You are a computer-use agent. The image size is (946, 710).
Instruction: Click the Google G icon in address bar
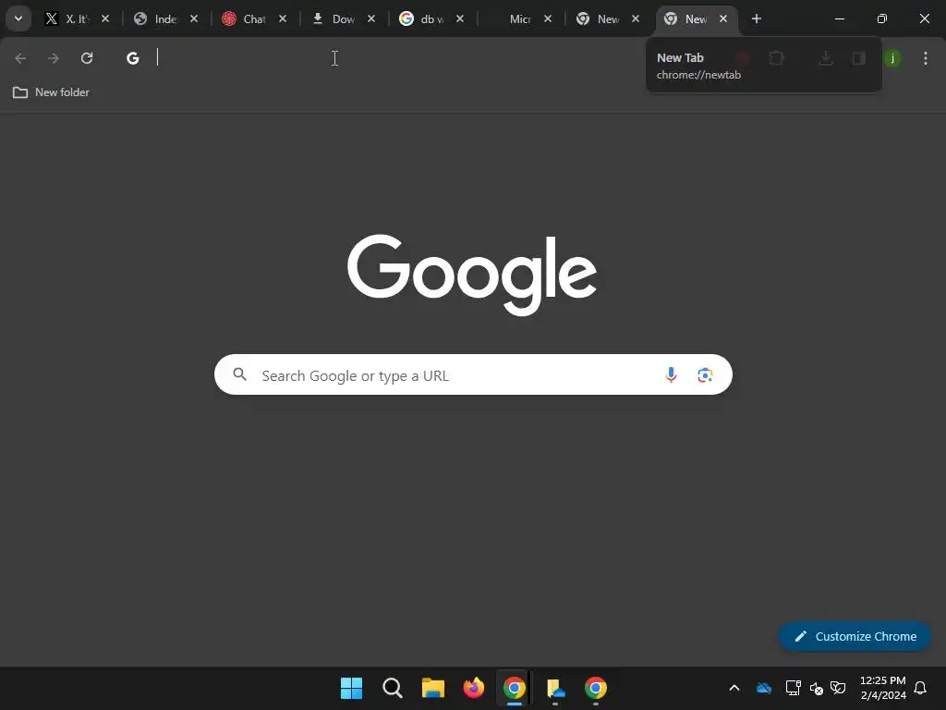[133, 58]
